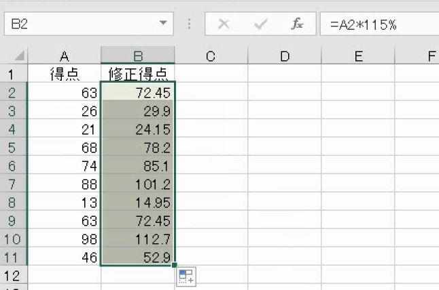Click cell A4 with value 21
The height and width of the screenshot is (290, 439).
pos(65,128)
